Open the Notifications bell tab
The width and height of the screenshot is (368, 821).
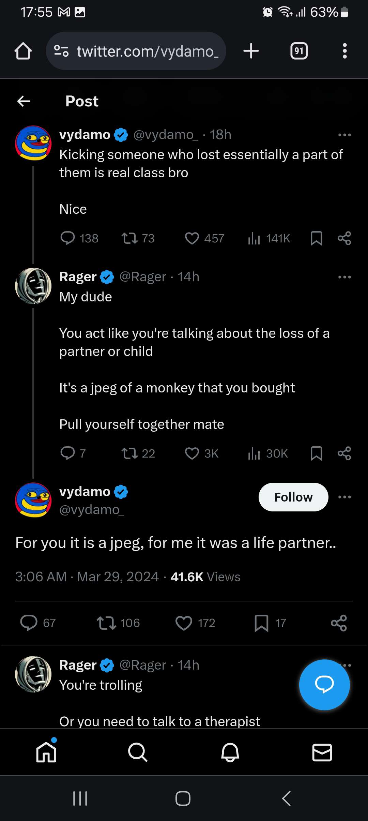coord(230,752)
